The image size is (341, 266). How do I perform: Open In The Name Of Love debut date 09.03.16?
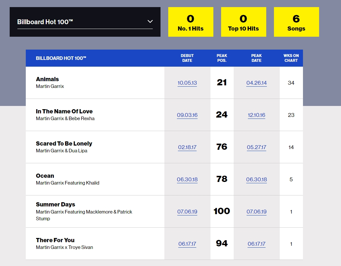point(187,115)
